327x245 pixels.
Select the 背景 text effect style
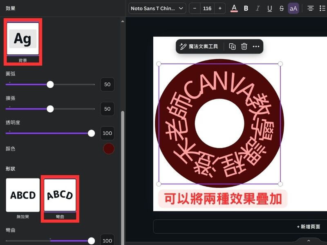pos(23,39)
